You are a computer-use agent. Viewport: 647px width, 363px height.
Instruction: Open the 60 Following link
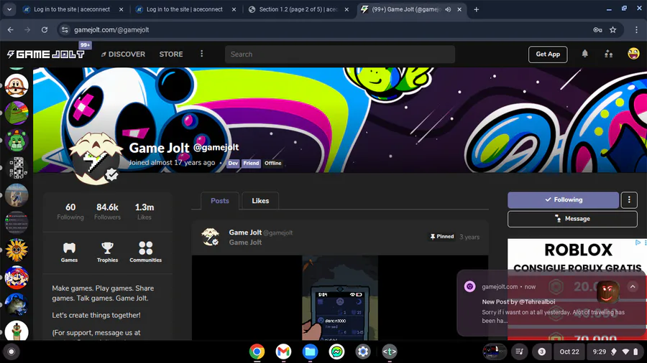70,211
